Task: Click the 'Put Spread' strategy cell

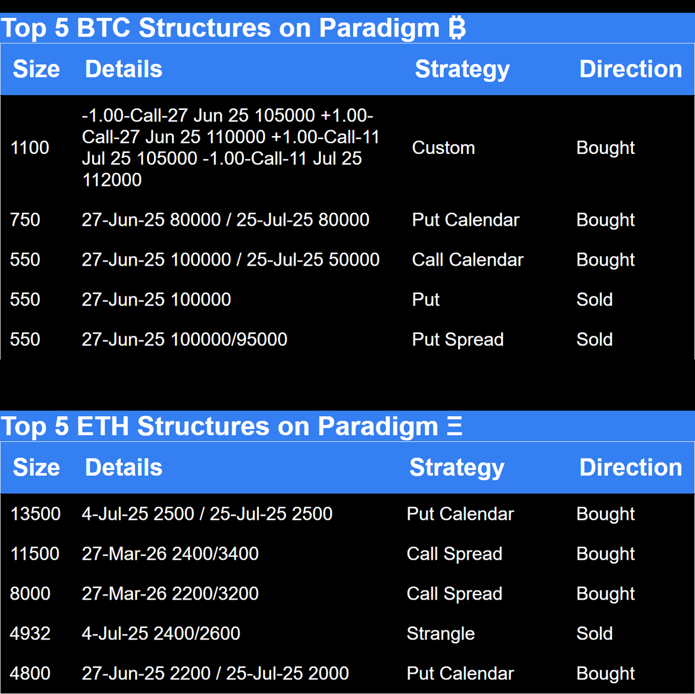Action: [x=458, y=340]
